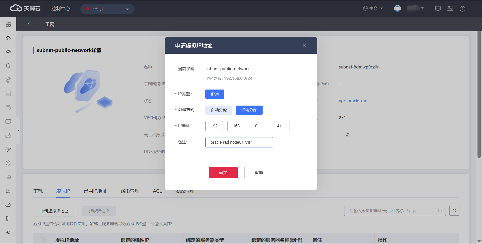Screen dimensions: 482x244
Task: Open the vpc-oracle-rac link
Action: click(353, 101)
